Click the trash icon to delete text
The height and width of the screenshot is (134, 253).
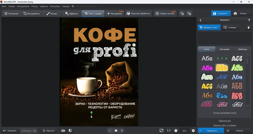(248, 28)
